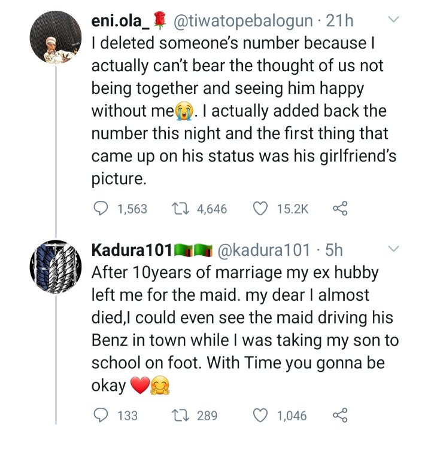View Kadura101's profile avatar
This screenshot has height=452, width=431.
[x=55, y=267]
